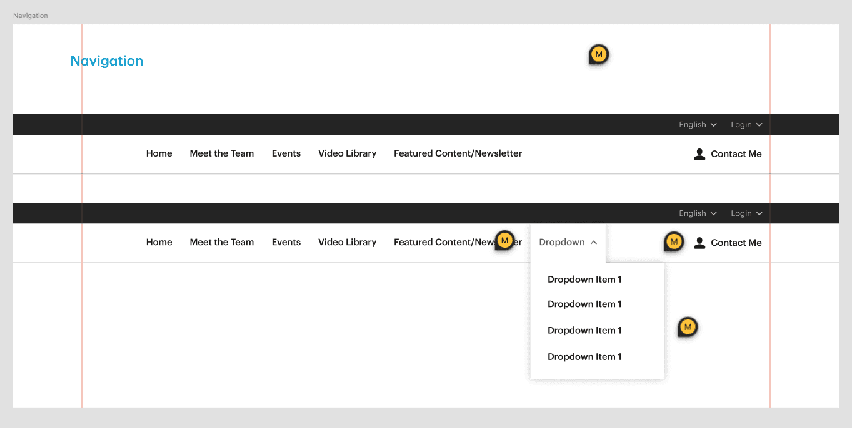Click Video Library in upper navigation bar
This screenshot has height=428, width=852.
coord(347,153)
